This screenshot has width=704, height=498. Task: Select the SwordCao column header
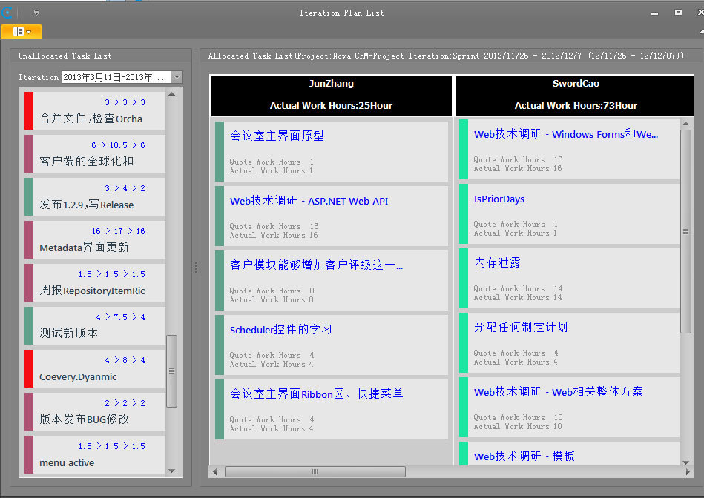[x=575, y=95]
